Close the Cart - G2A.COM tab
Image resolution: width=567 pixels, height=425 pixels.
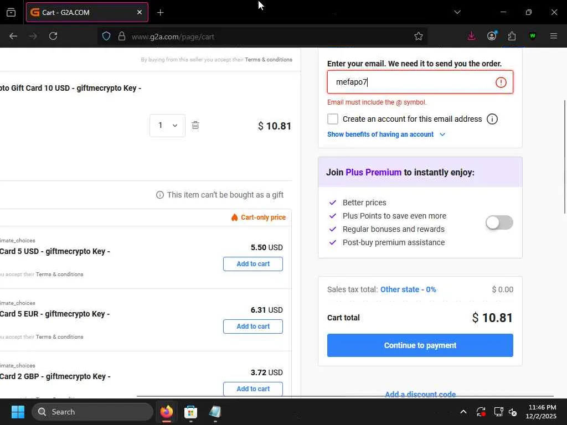(x=140, y=12)
